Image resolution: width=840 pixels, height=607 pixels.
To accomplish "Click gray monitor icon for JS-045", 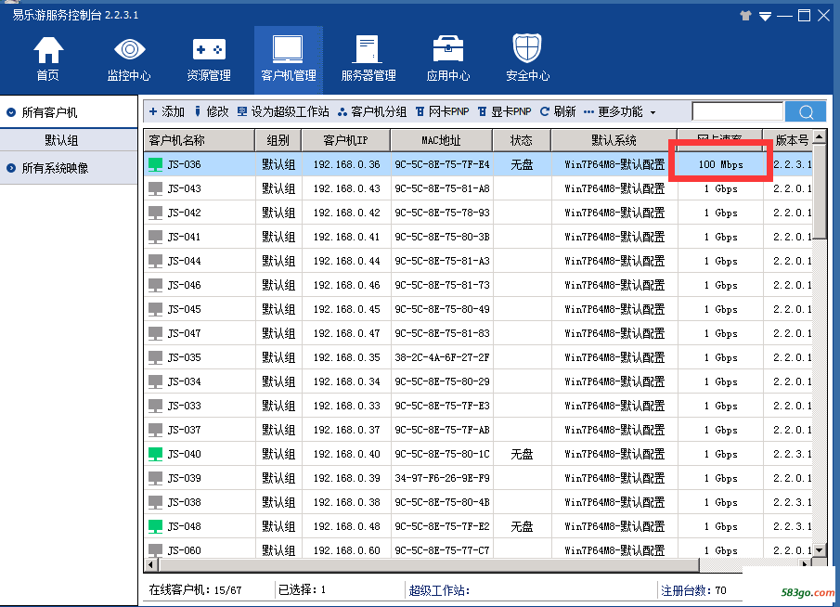I will [x=155, y=309].
